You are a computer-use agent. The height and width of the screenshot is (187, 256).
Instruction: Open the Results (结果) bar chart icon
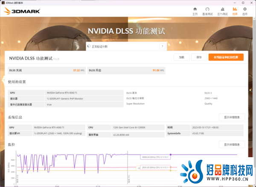coord(235,9)
